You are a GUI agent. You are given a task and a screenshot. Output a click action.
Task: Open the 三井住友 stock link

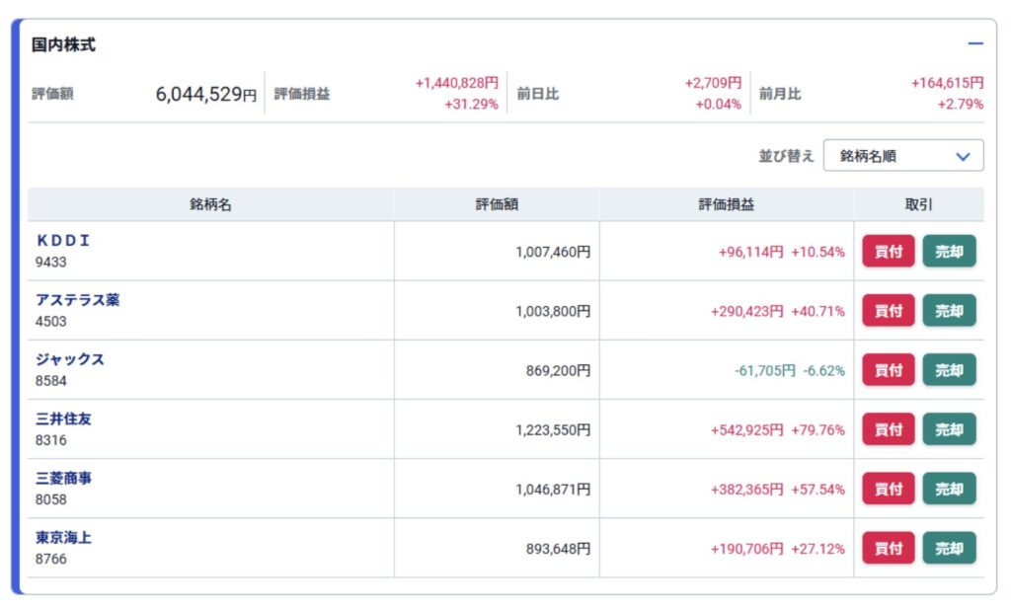click(63, 419)
